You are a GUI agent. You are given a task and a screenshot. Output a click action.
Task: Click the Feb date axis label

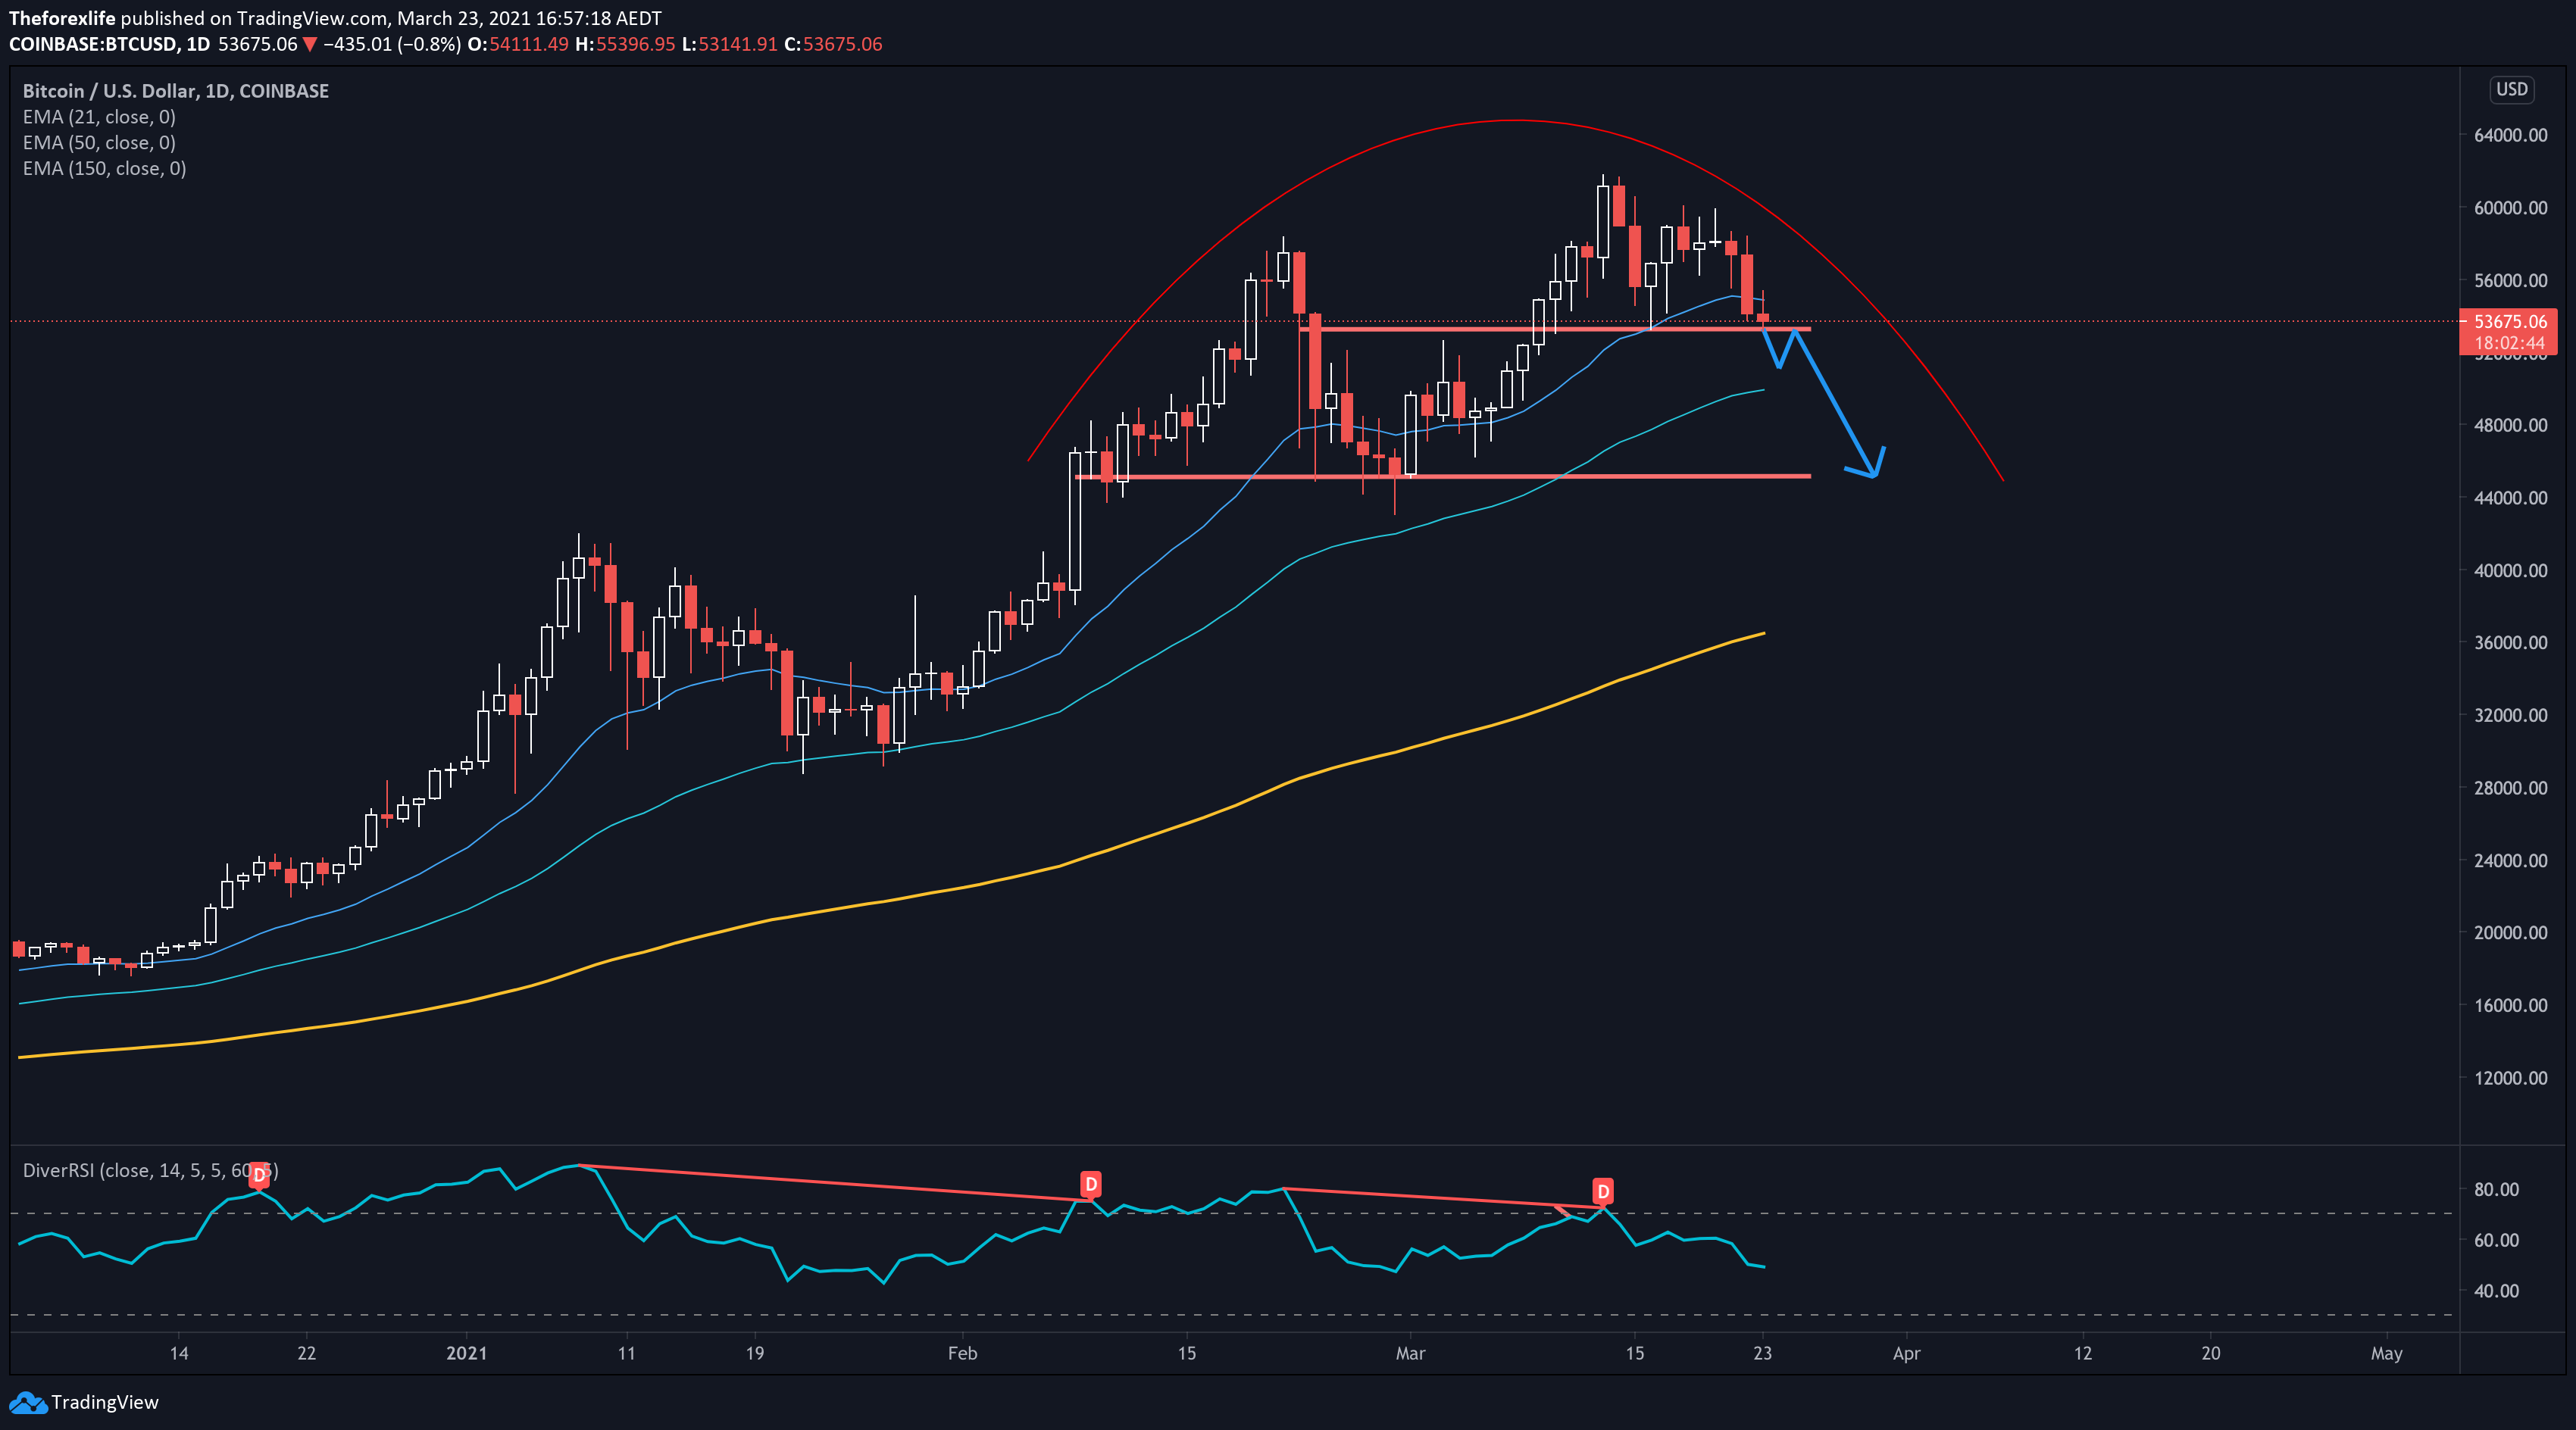[x=962, y=1354]
